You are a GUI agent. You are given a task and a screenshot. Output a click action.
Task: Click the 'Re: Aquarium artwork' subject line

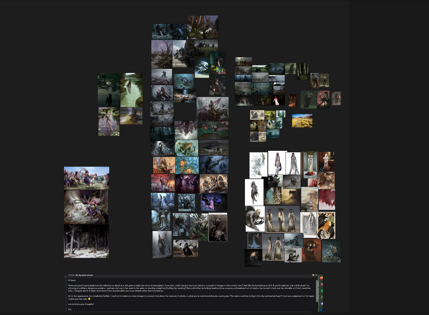coord(84,275)
